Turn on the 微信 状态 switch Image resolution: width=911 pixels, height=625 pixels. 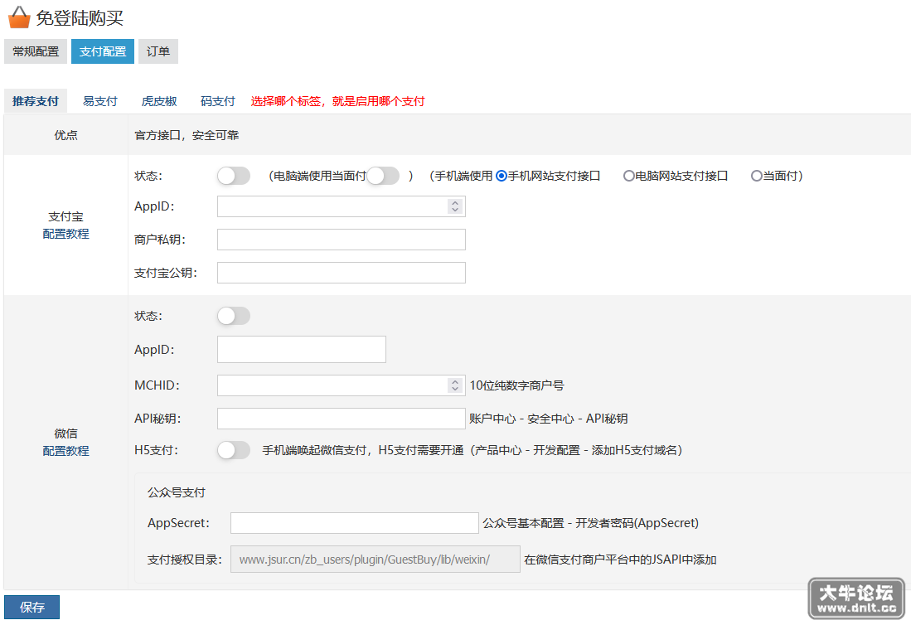[234, 316]
